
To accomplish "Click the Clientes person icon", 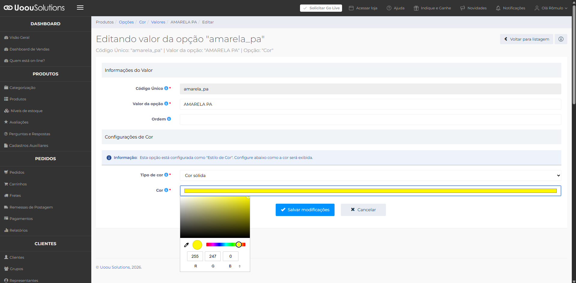I will (6, 257).
